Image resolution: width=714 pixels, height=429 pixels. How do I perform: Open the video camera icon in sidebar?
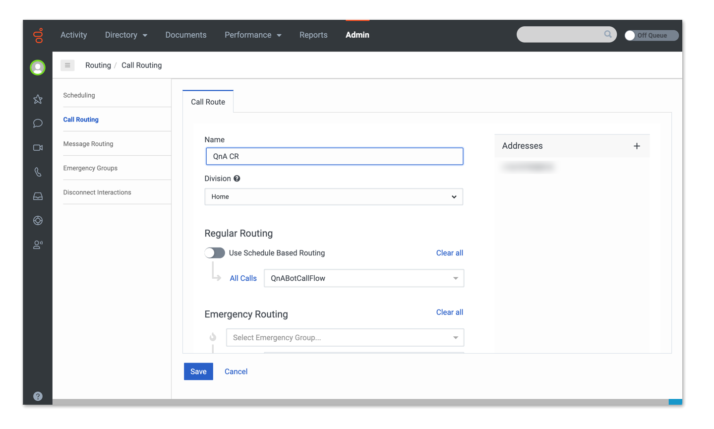coord(38,148)
